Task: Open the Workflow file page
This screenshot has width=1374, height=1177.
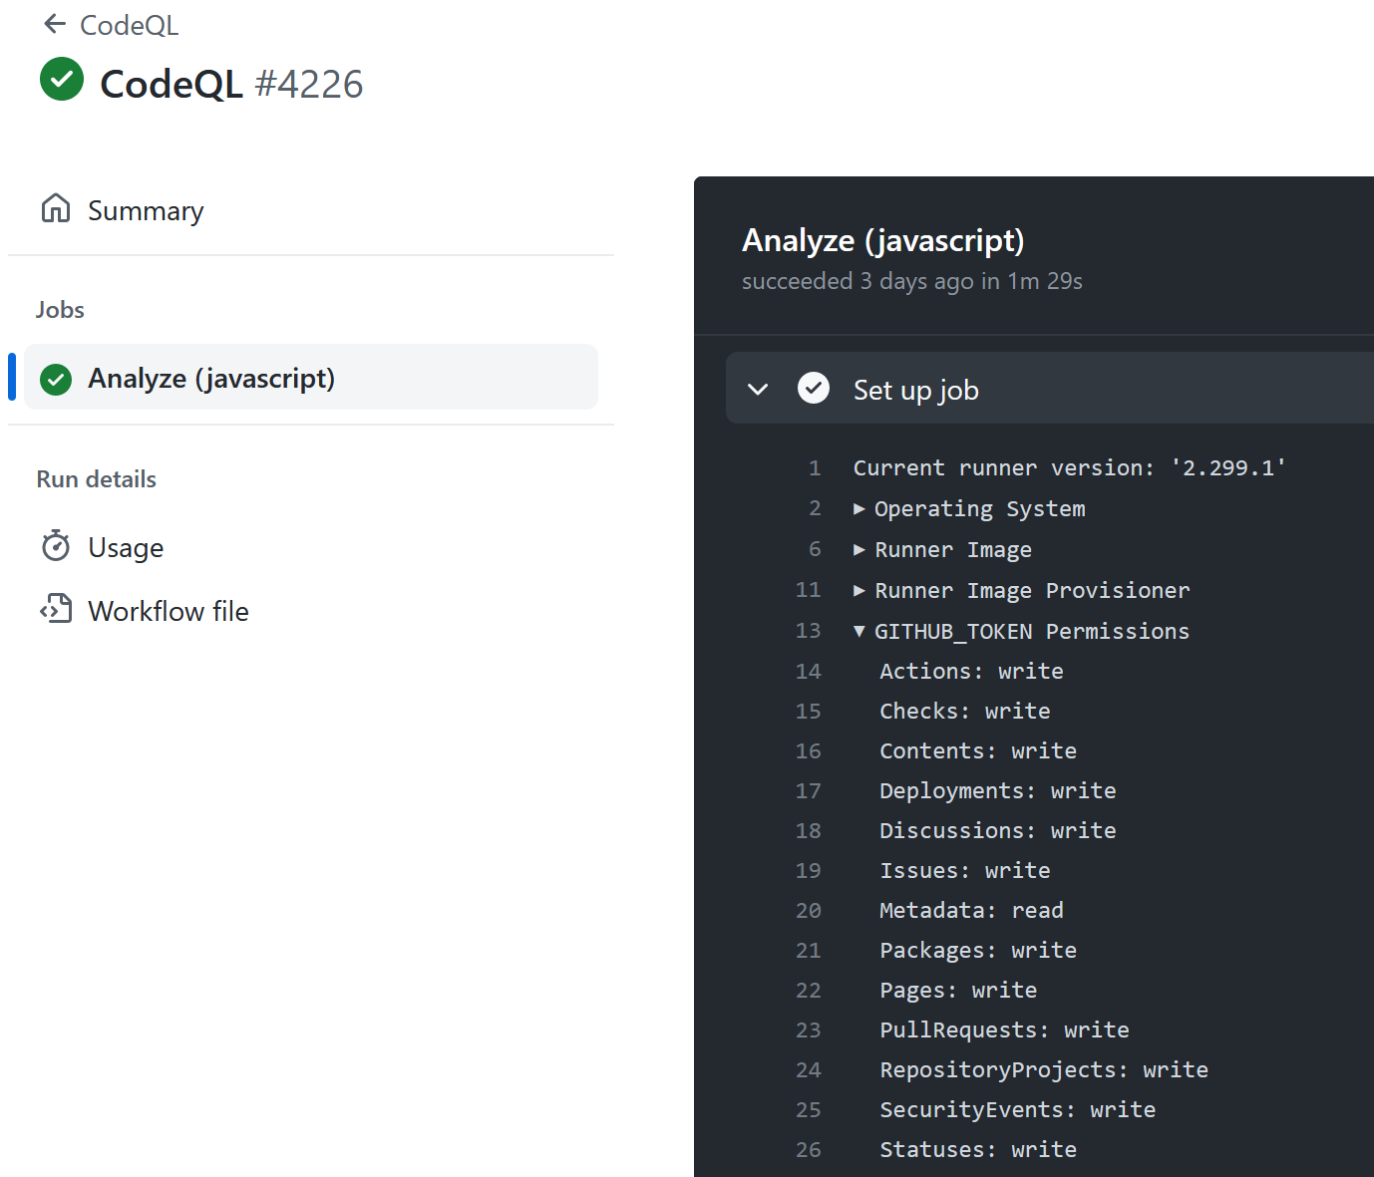Action: [x=169, y=611]
